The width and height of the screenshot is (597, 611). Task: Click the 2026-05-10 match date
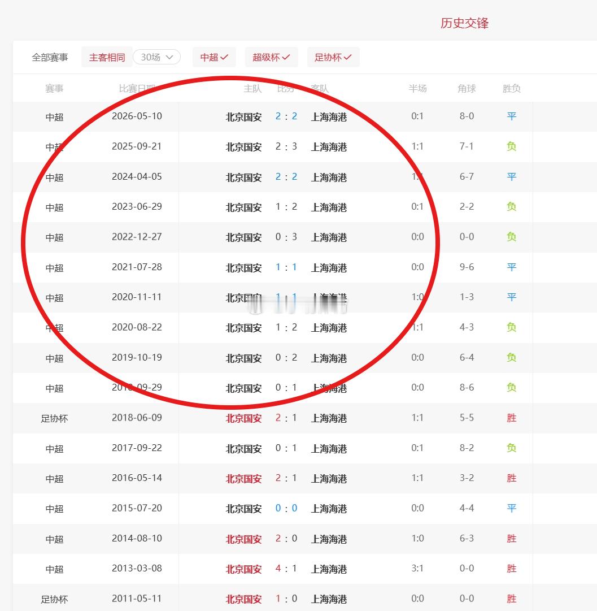tap(137, 116)
